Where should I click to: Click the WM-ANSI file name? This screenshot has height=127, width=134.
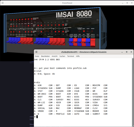coord(42,94)
